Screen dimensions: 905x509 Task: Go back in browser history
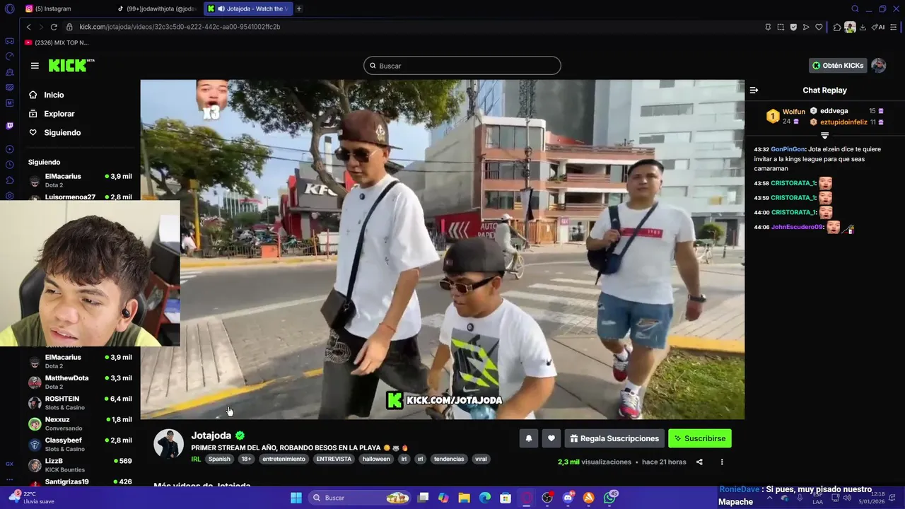pyautogui.click(x=28, y=27)
